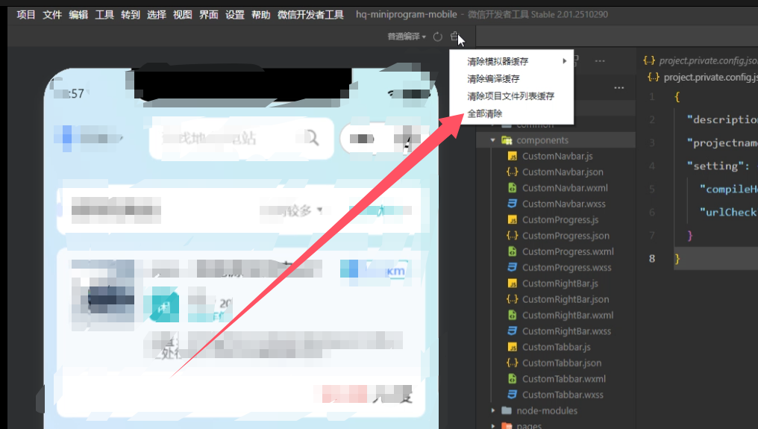Expand the 清除模拟器缓存 submenu arrow
Image resolution: width=758 pixels, height=429 pixels.
point(564,61)
